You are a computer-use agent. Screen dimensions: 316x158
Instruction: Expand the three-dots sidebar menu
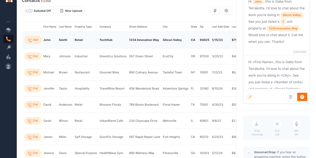click(x=8, y=22)
